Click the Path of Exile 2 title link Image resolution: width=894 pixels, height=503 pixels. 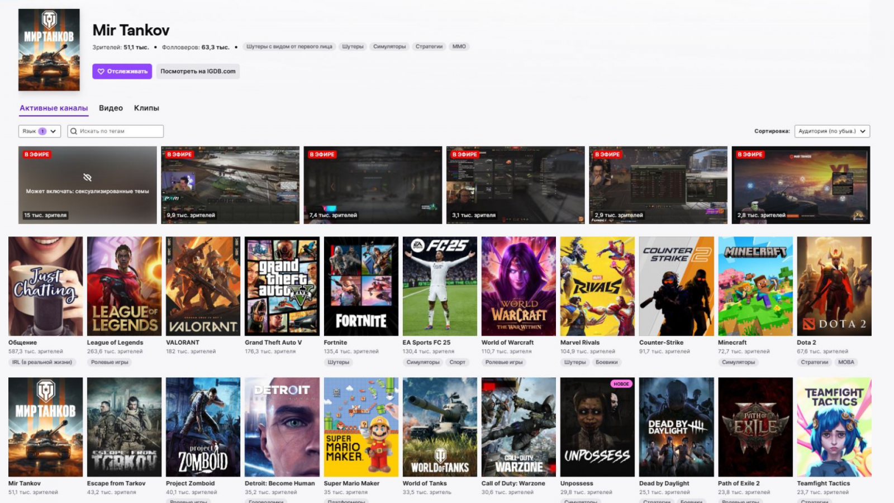(x=739, y=483)
